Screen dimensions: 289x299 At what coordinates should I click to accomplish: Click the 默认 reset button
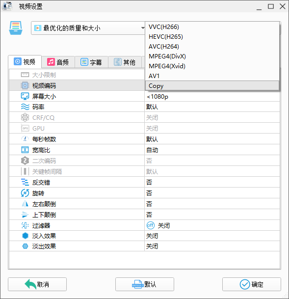[x=145, y=284]
